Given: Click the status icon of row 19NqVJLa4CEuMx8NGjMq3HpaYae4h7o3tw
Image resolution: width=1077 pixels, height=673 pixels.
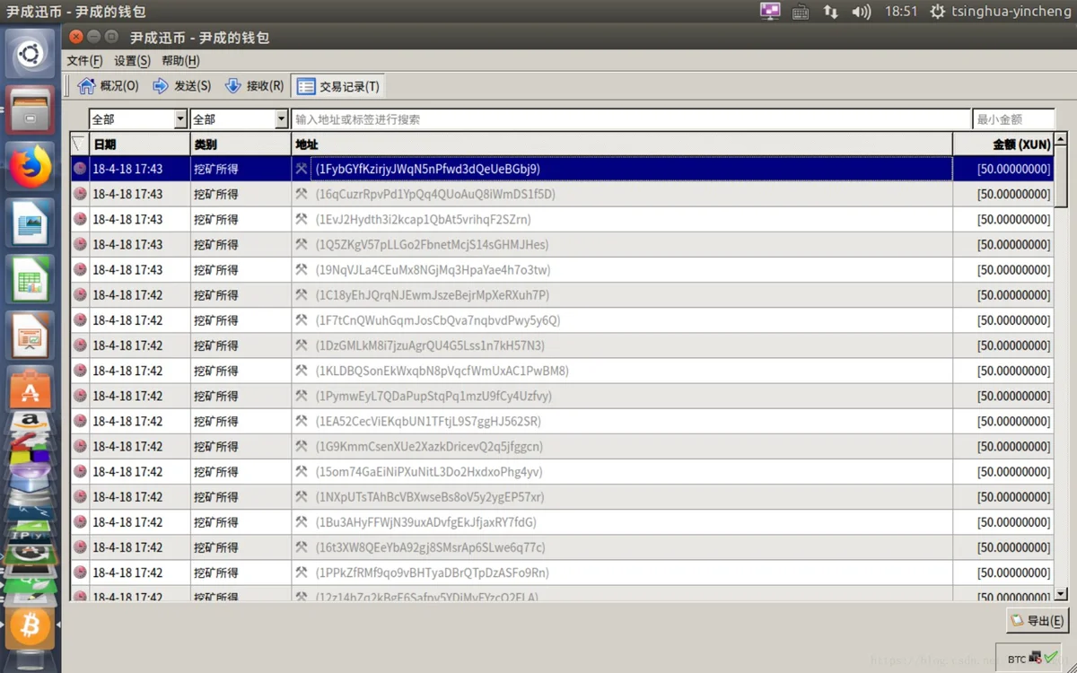Looking at the screenshot, I should tap(80, 269).
